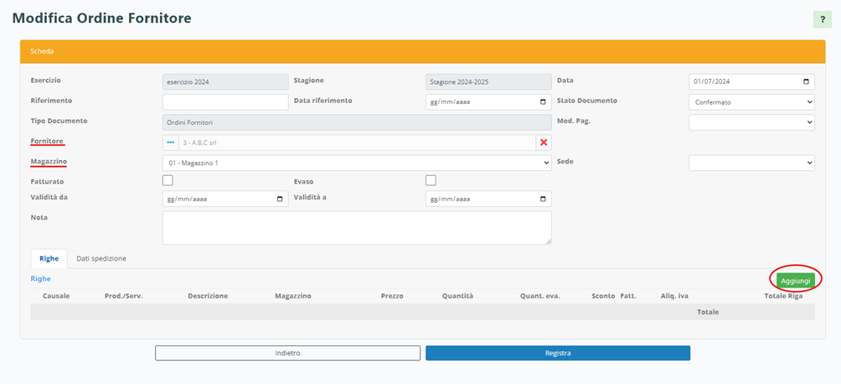Open calendar picker for Validità a

[543, 200]
